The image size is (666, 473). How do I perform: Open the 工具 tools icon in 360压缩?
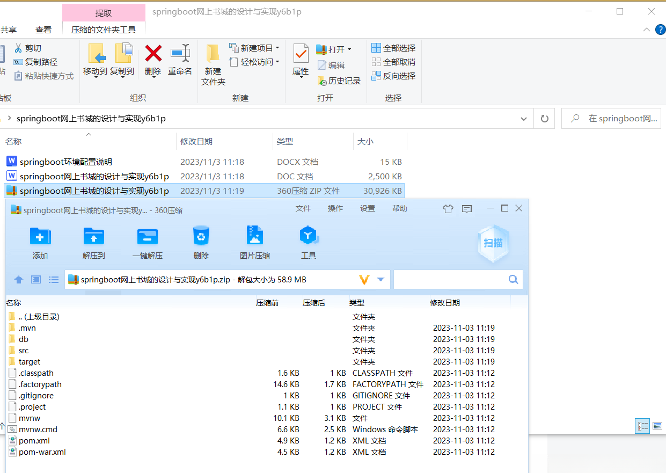[309, 236]
